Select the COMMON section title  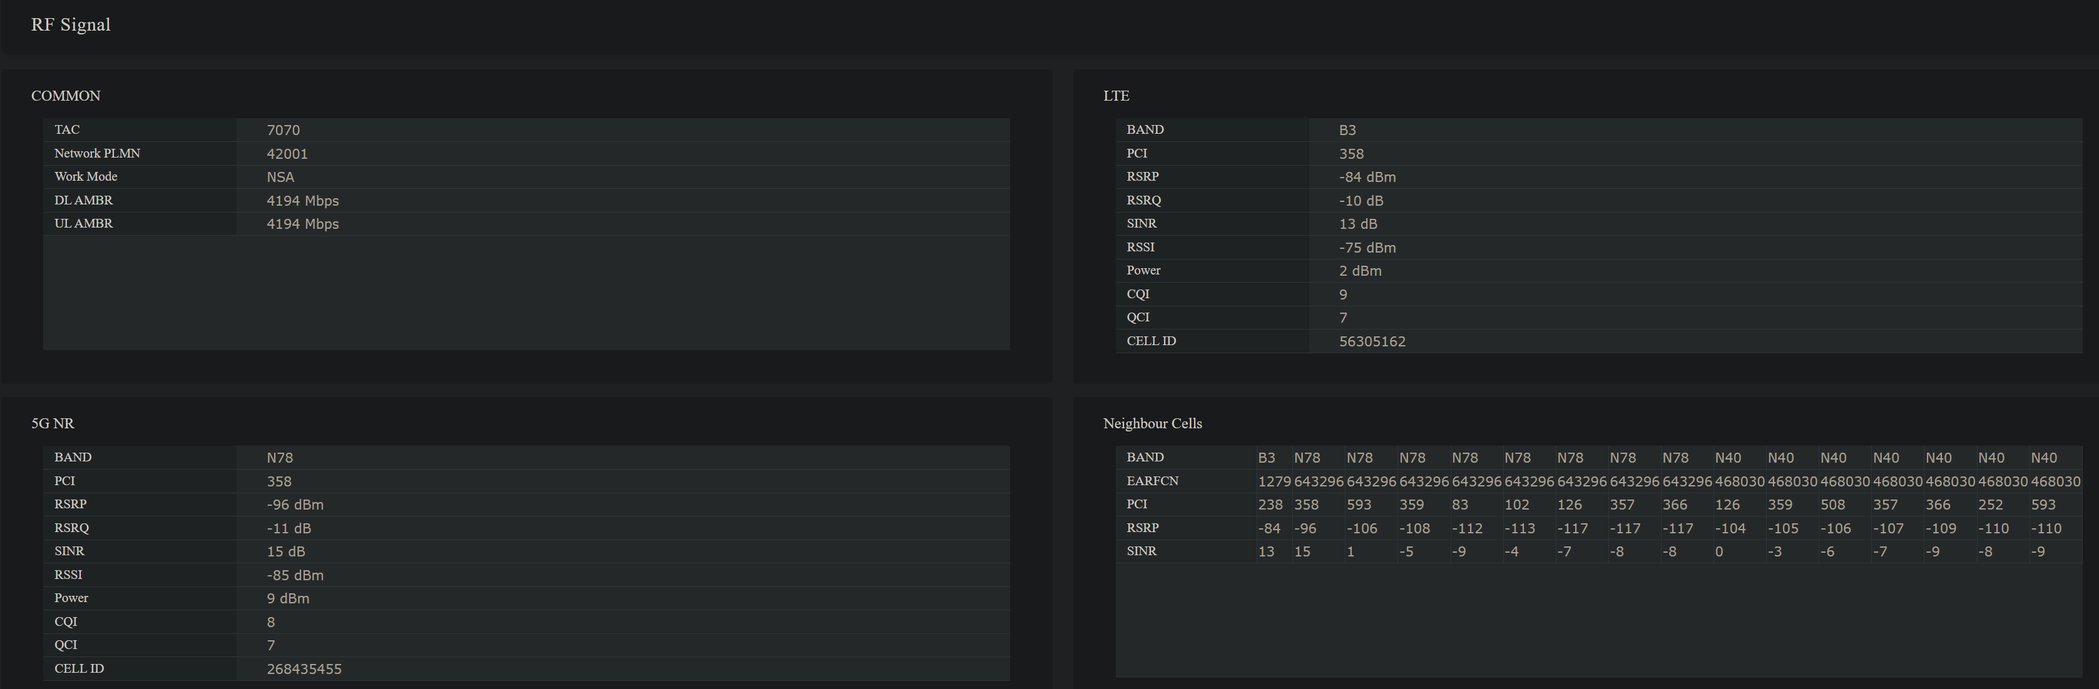66,95
